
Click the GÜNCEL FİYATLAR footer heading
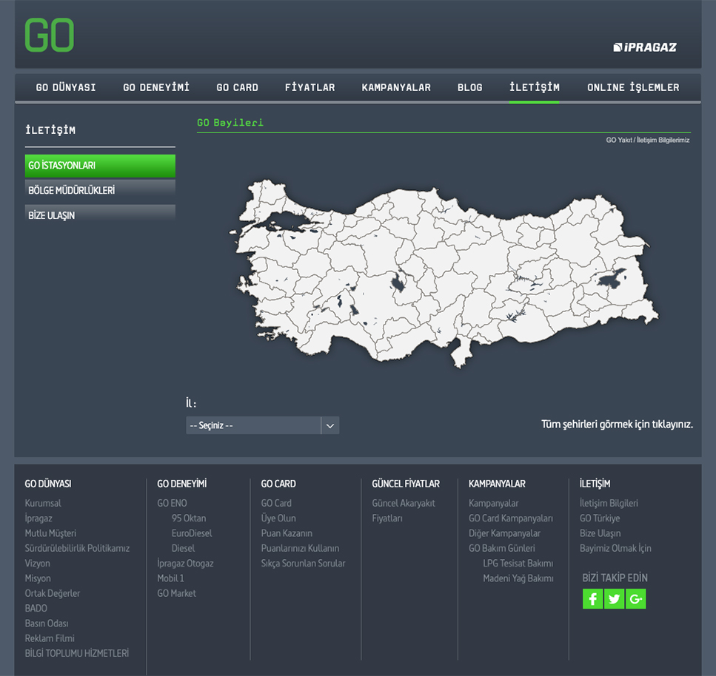406,484
